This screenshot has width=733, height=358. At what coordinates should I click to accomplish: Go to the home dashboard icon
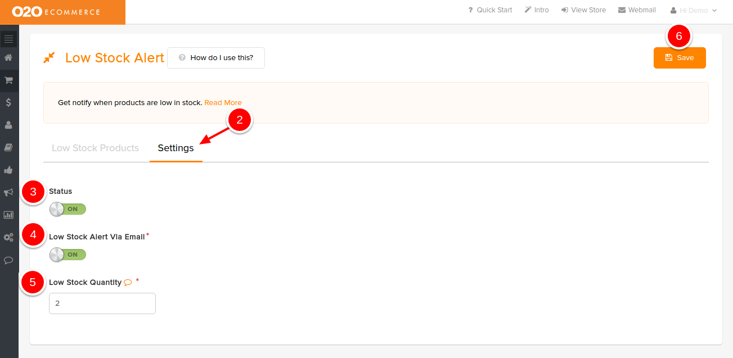point(8,57)
